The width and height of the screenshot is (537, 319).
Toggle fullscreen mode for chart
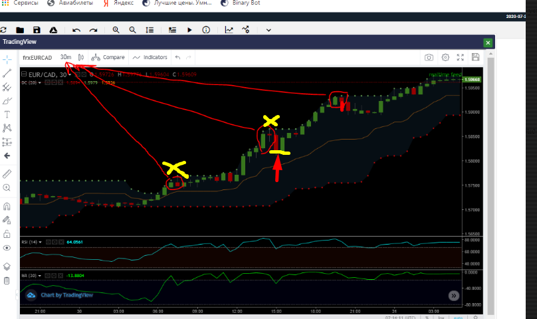click(x=461, y=57)
